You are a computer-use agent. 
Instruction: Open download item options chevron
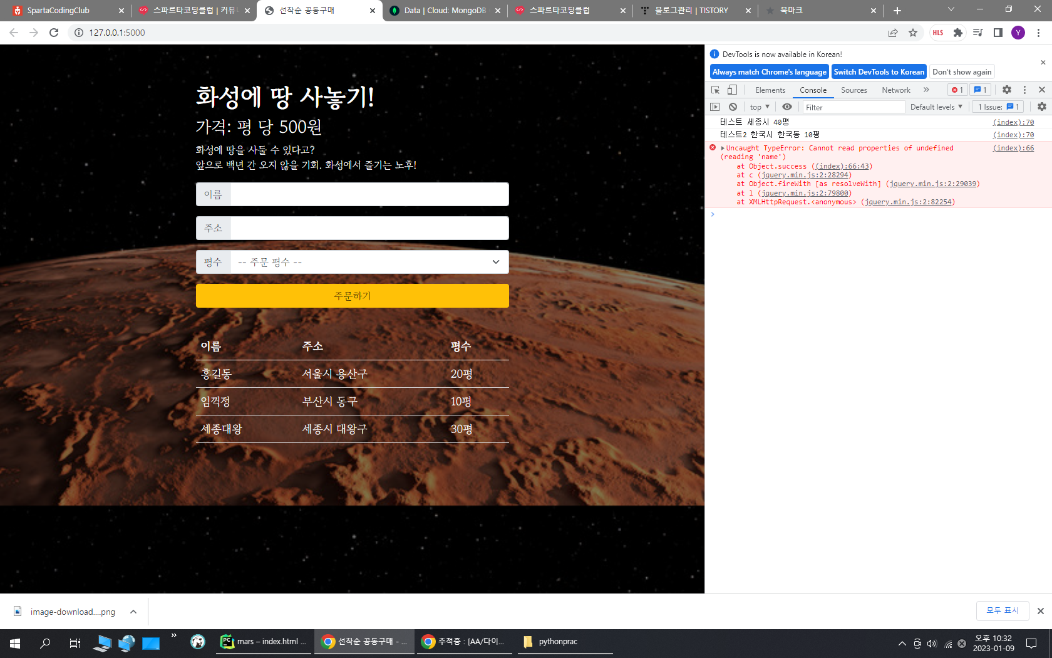[133, 612]
